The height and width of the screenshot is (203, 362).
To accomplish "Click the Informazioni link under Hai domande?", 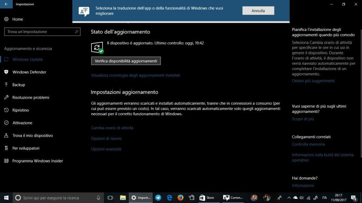I will (x=303, y=185).
